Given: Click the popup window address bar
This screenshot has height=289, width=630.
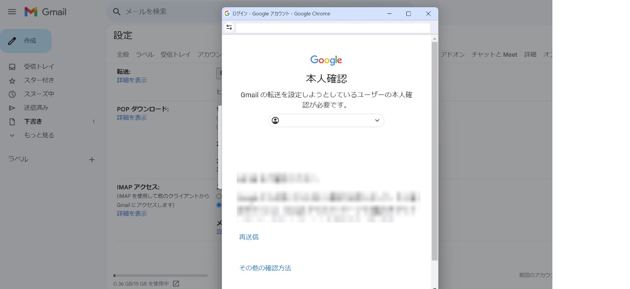Looking at the screenshot, I should point(333,28).
